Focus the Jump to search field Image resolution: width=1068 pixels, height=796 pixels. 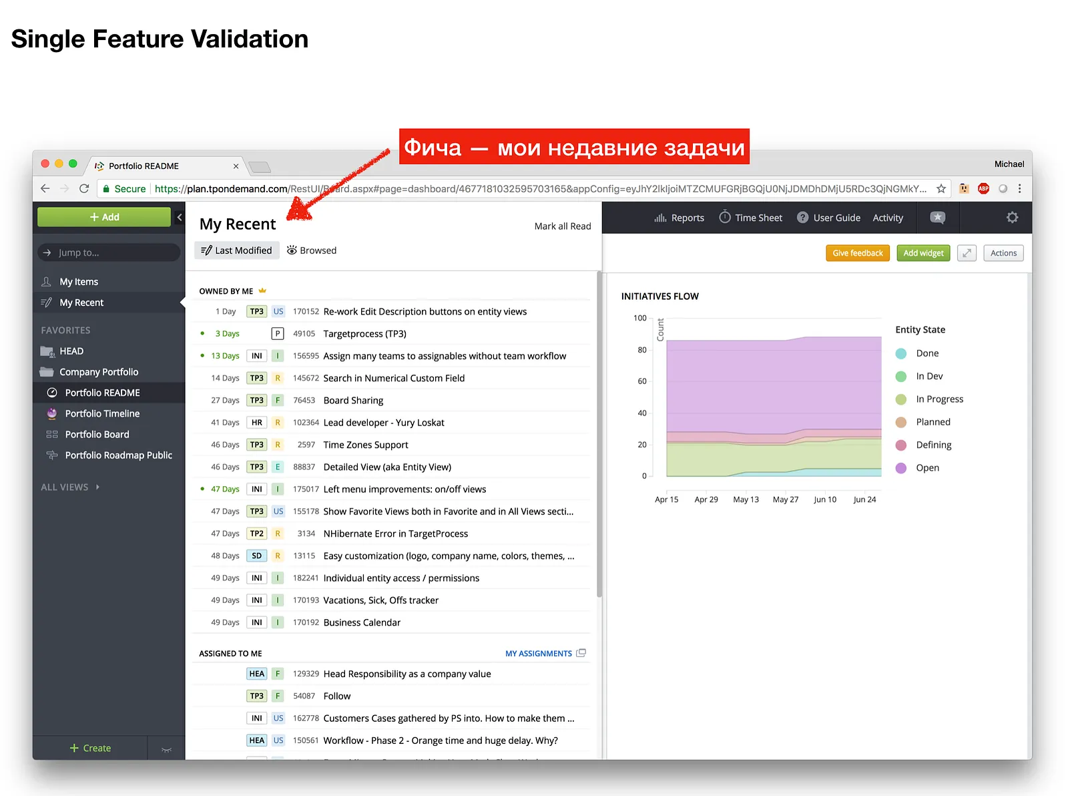coord(109,252)
